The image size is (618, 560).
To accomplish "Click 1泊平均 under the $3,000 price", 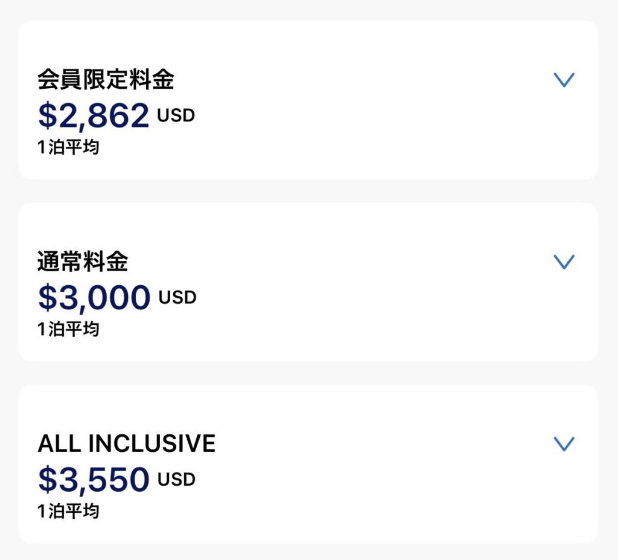I will 68,329.
